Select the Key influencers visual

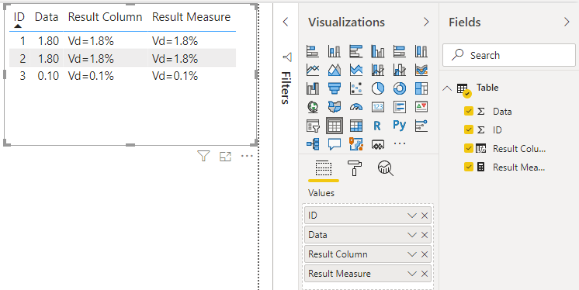pyautogui.click(x=421, y=126)
